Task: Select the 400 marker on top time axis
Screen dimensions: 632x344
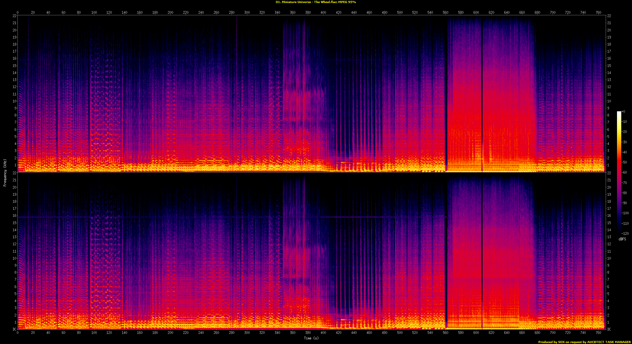Action: pos(323,13)
